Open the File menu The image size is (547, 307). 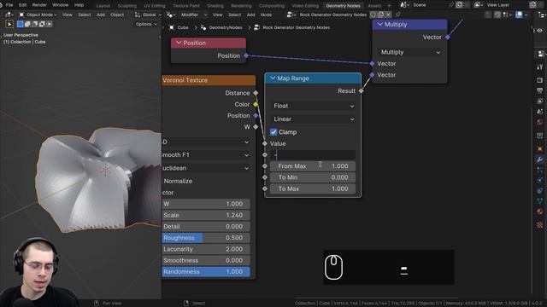coord(9,5)
